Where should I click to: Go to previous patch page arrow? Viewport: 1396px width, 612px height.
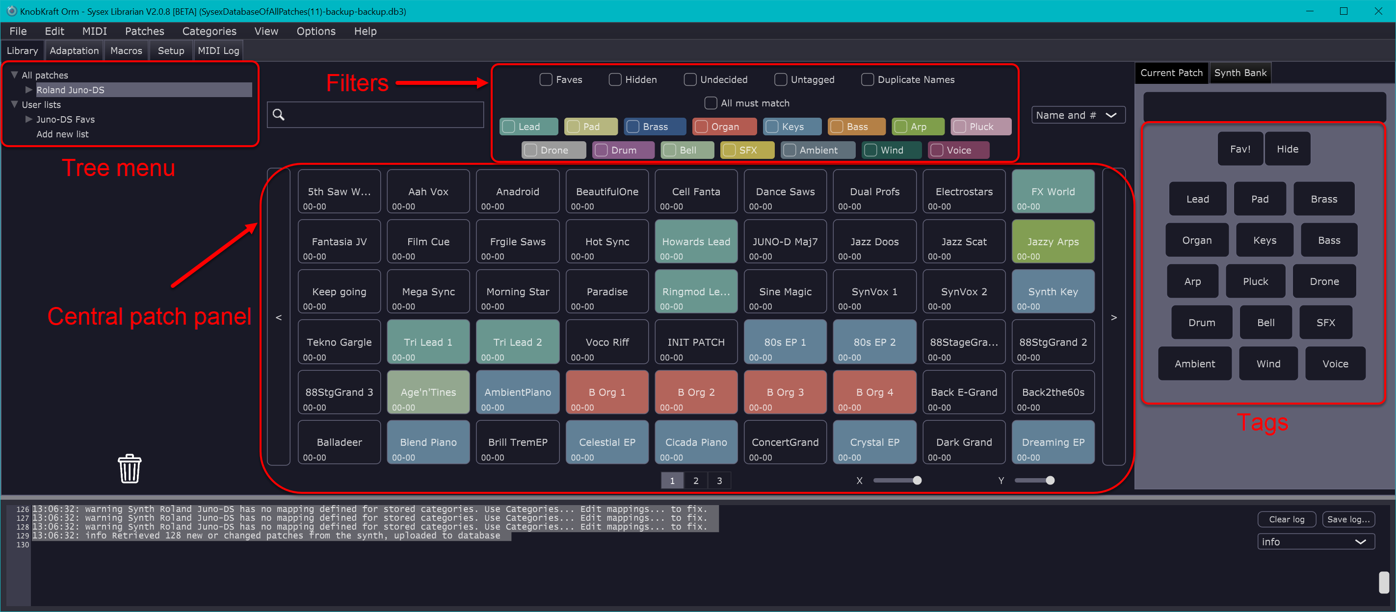coord(279,317)
